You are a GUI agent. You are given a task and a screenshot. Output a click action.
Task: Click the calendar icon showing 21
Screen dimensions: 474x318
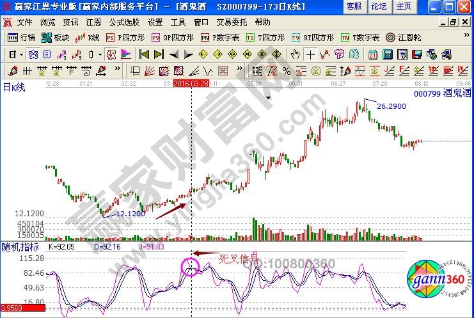pos(373,54)
